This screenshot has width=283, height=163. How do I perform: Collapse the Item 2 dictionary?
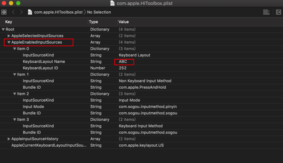coord(15,94)
